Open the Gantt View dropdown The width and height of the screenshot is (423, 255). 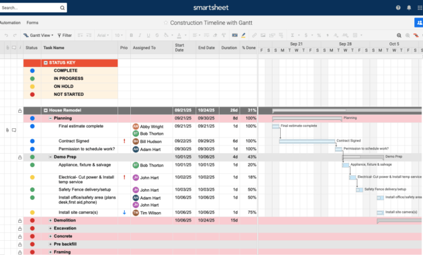38,36
